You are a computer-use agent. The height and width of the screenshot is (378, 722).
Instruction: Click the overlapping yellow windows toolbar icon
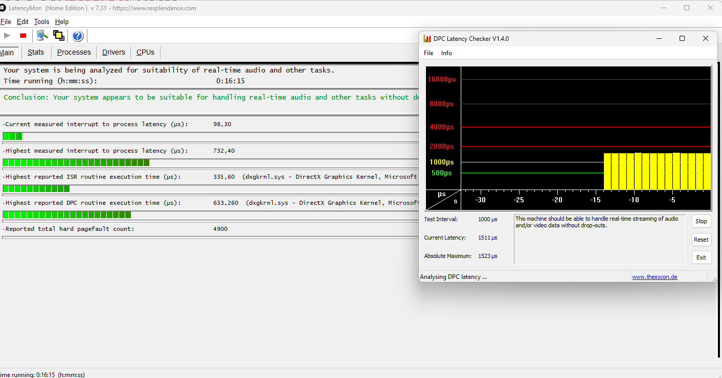pos(58,35)
